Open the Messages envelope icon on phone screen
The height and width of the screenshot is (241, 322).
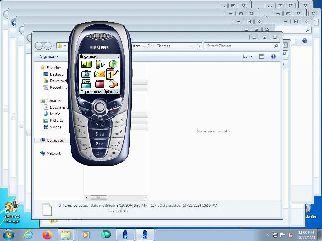99,74
